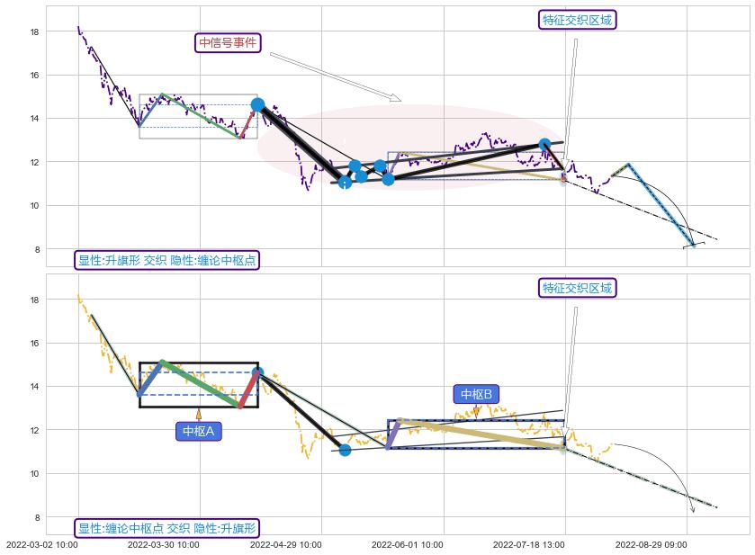Click the 中枢B callout label
755x555 pixels.
(476, 394)
